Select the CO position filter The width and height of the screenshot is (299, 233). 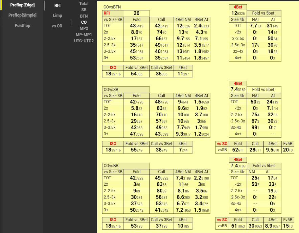point(84,22)
